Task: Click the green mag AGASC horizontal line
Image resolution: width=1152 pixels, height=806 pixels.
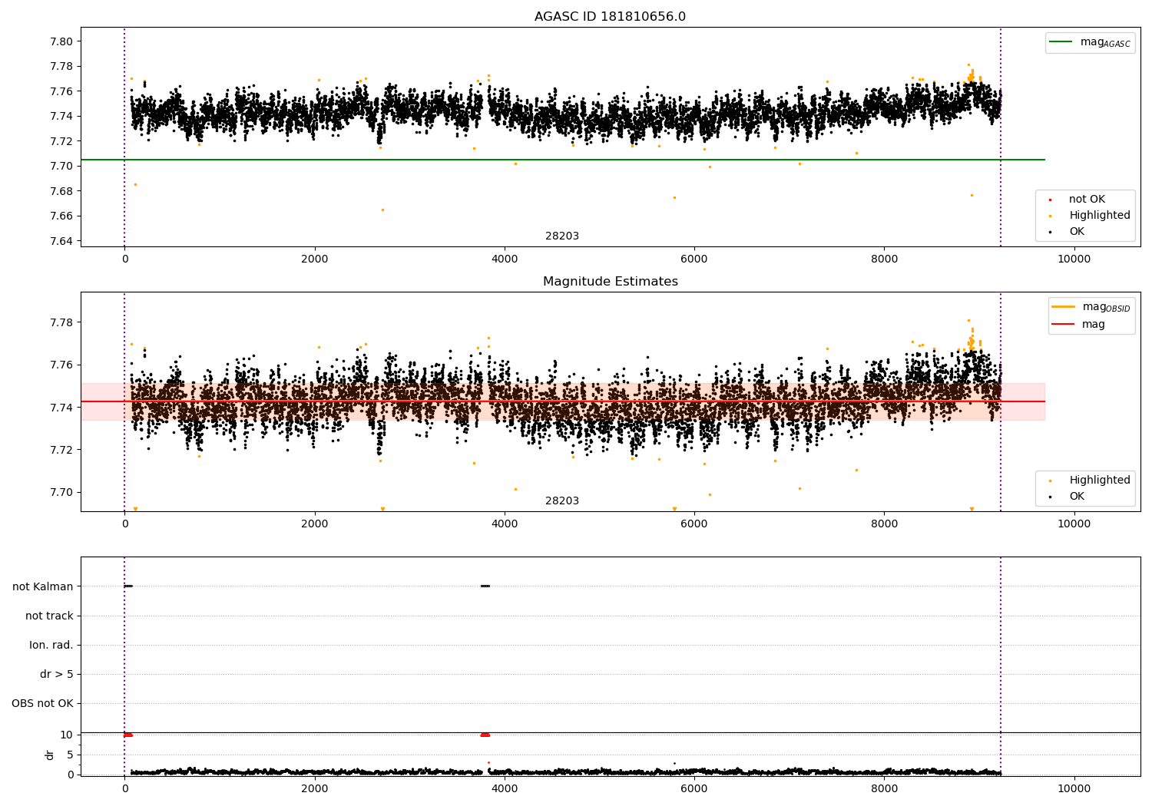Action: pos(562,160)
